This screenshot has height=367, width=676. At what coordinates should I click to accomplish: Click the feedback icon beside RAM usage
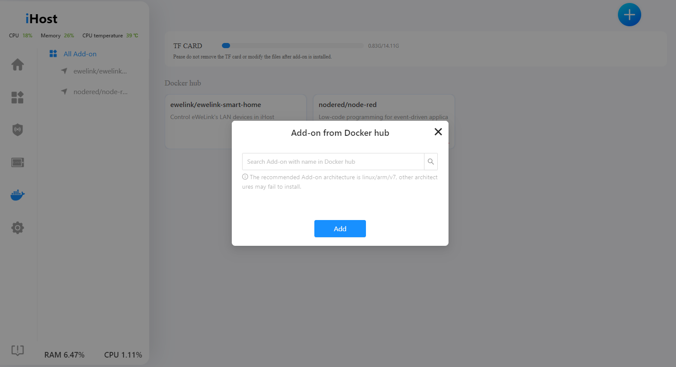pyautogui.click(x=18, y=350)
